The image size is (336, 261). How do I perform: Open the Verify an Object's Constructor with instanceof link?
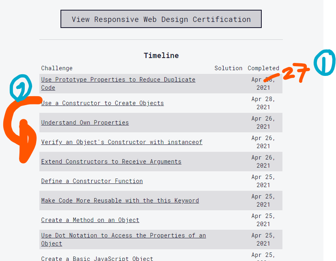click(x=121, y=142)
